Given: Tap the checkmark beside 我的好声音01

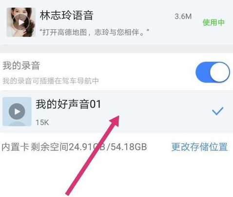Looking at the screenshot, I should click(217, 111).
